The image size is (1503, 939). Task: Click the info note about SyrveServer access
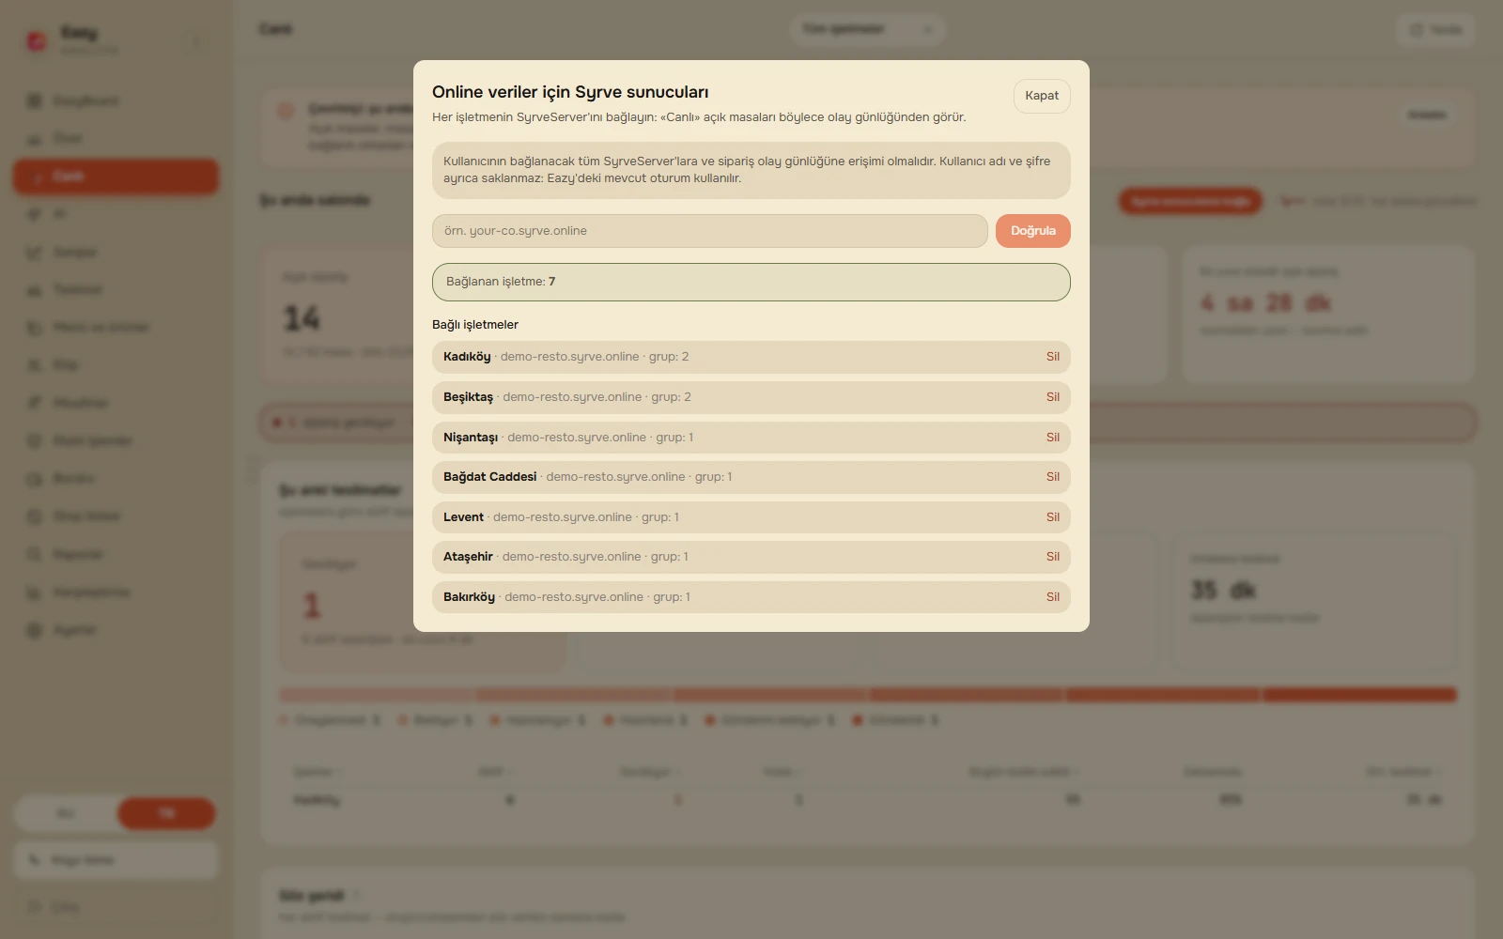(x=751, y=170)
